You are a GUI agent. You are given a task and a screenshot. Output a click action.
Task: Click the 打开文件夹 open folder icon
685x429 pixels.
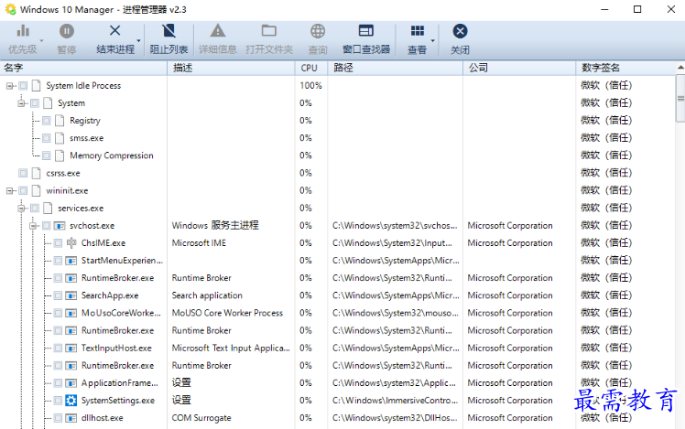coord(268,31)
